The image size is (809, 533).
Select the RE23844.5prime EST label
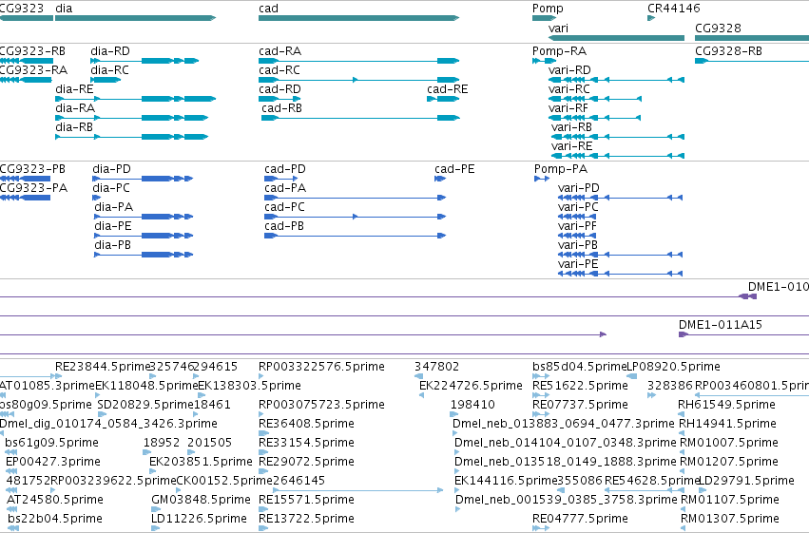tap(102, 367)
